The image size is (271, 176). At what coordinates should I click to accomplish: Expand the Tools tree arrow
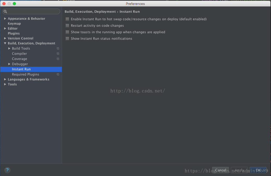pyautogui.click(x=5, y=84)
